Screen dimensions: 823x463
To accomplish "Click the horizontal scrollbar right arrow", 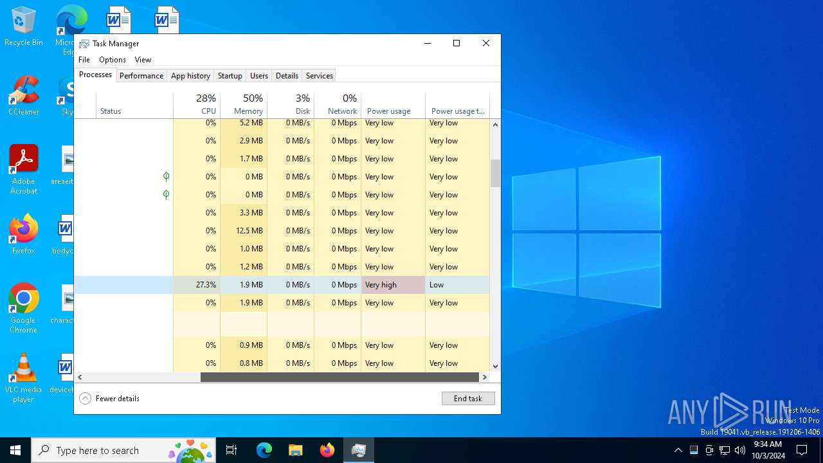I will coord(485,377).
